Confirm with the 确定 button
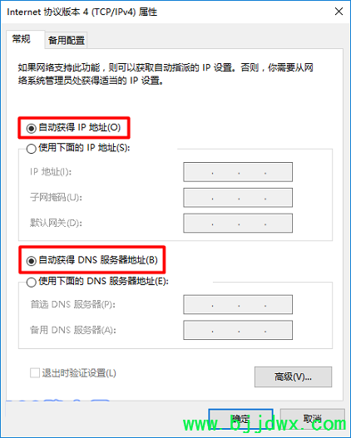 (x=240, y=419)
